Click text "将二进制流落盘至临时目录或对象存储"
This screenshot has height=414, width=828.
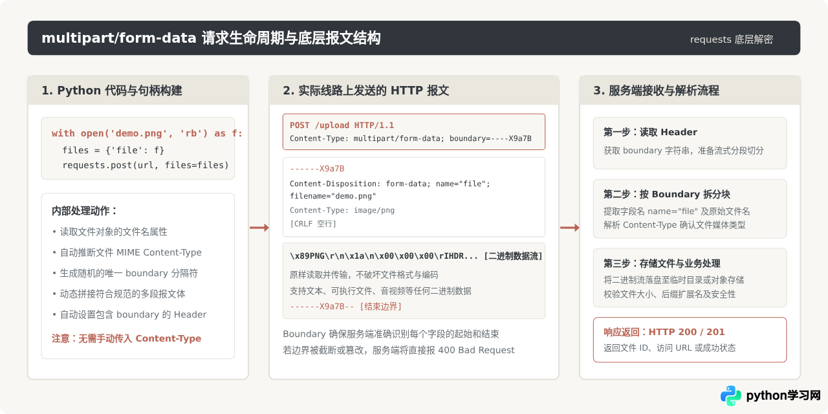673,280
